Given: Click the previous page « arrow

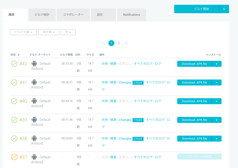Looking at the screenshot, I should [x=104, y=43].
